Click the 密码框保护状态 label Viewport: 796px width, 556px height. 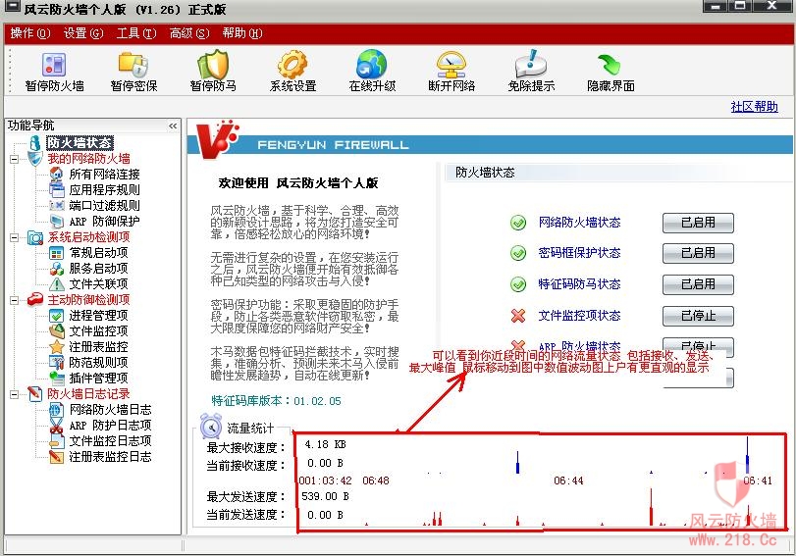[x=579, y=253]
